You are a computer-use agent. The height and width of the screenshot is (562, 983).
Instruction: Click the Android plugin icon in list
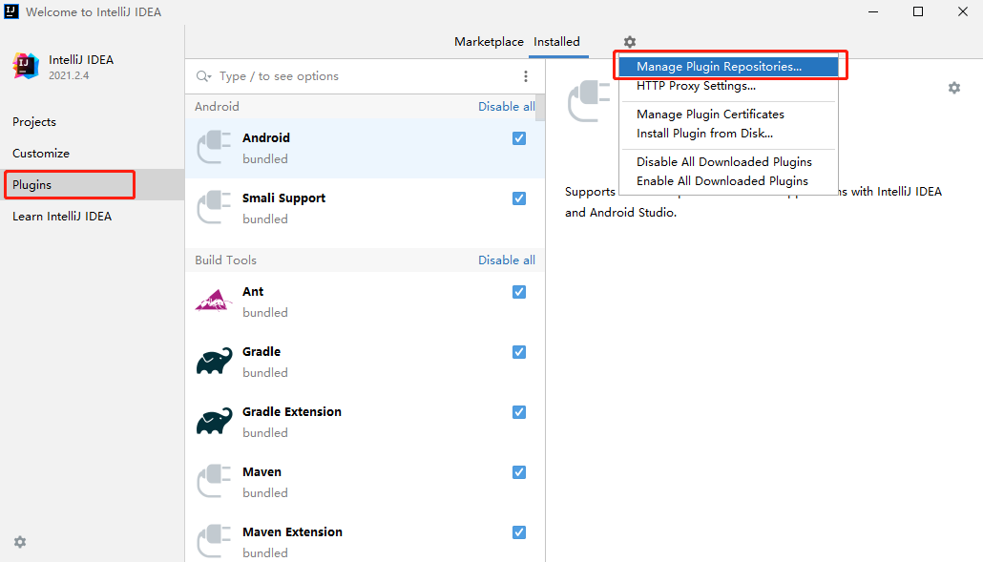pos(214,147)
